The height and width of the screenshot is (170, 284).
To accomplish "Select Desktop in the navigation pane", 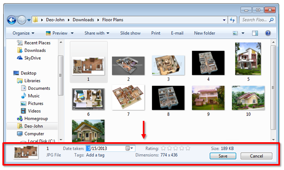I will pyautogui.click(x=25, y=73).
